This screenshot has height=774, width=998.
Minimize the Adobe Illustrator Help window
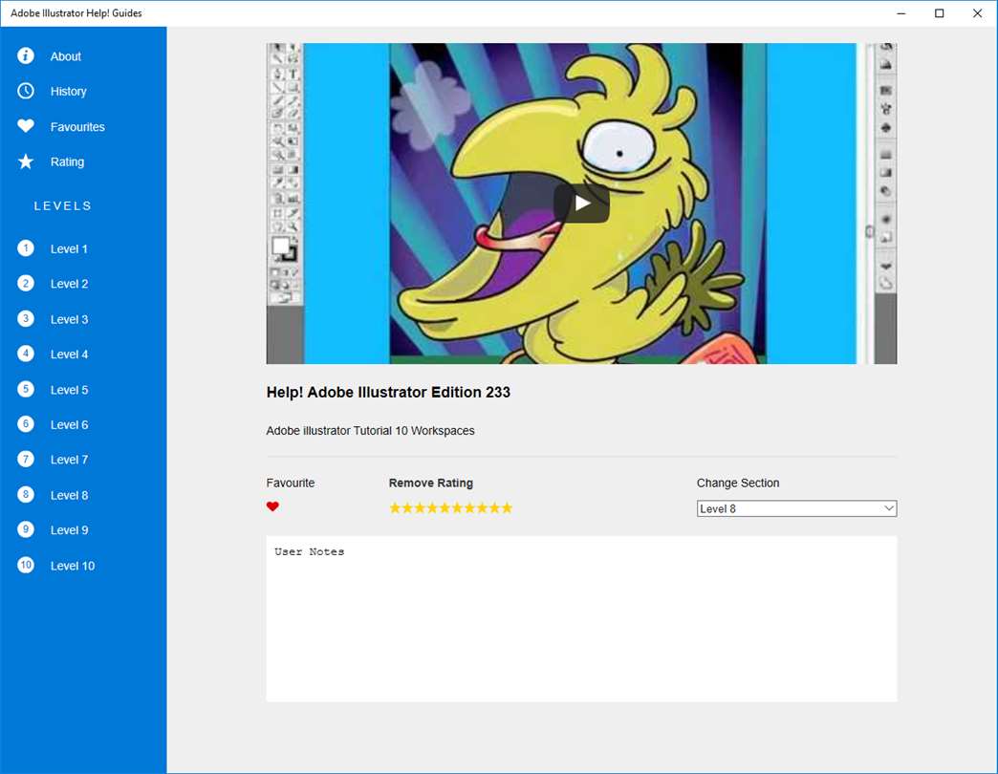[x=901, y=13]
